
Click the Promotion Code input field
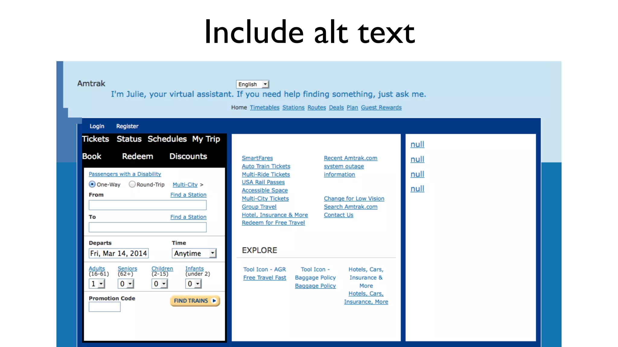pyautogui.click(x=105, y=307)
